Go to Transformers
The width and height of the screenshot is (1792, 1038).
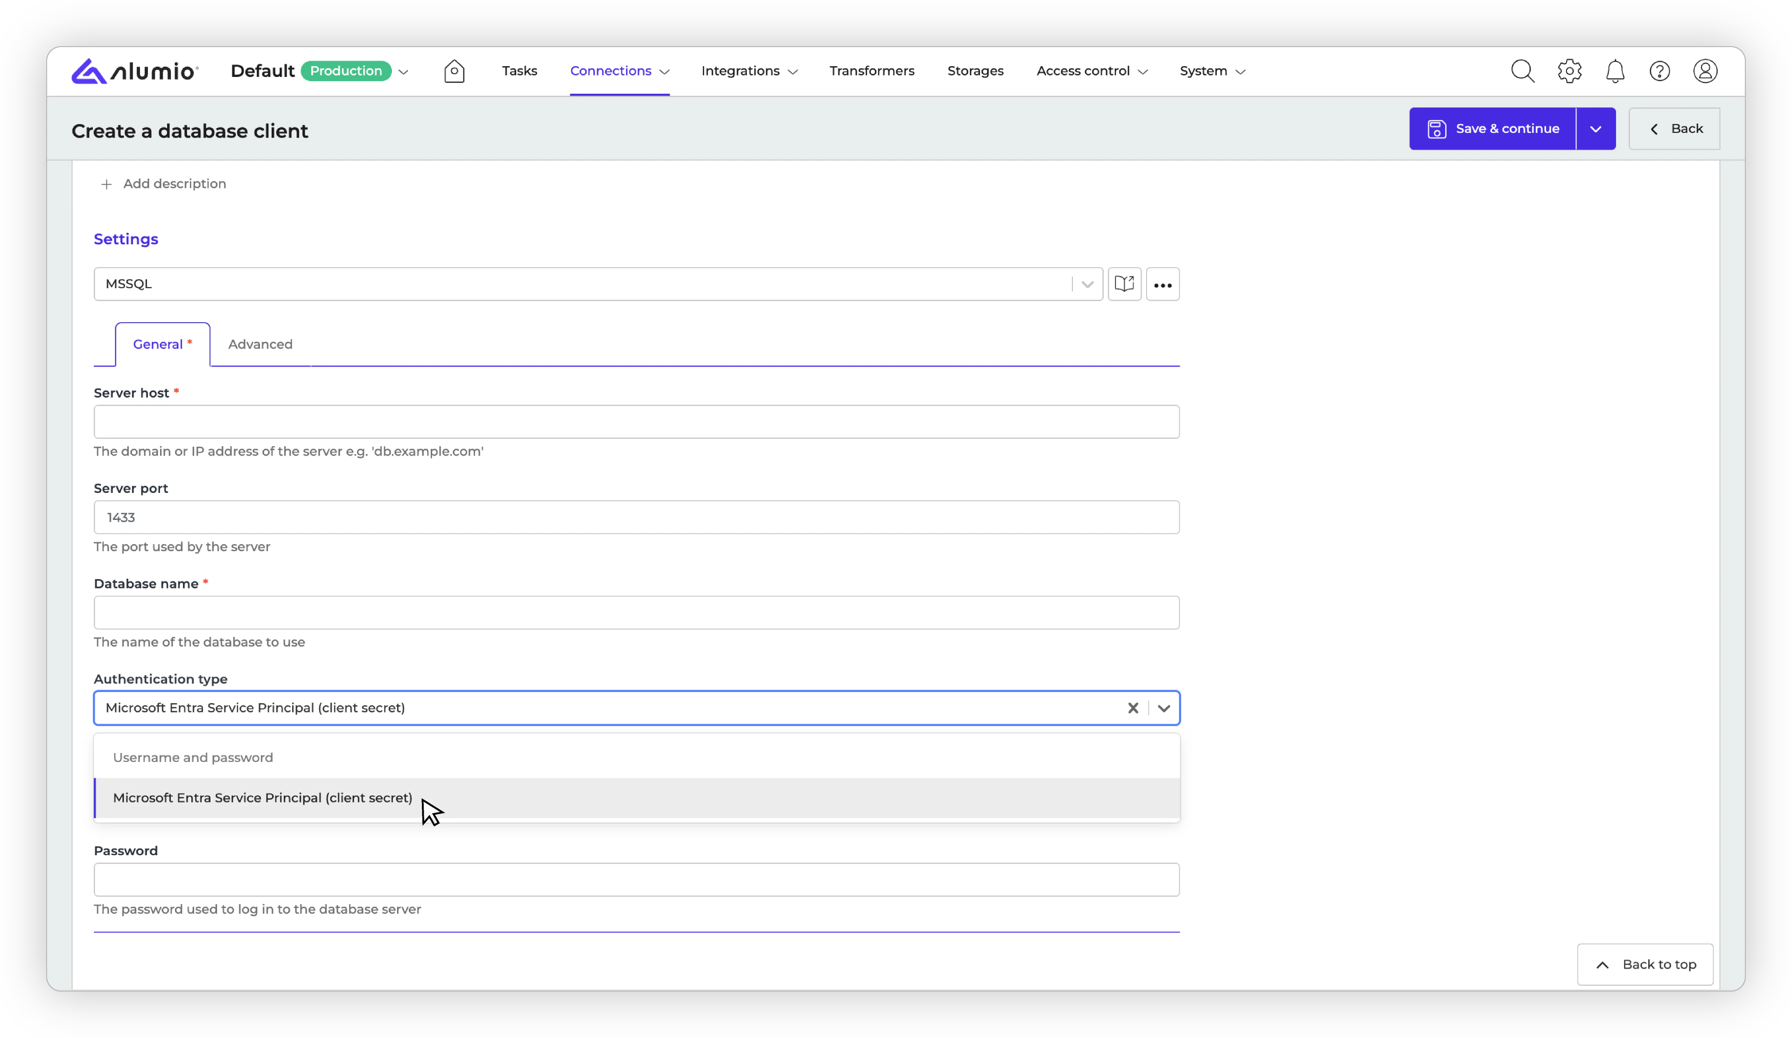pos(871,71)
